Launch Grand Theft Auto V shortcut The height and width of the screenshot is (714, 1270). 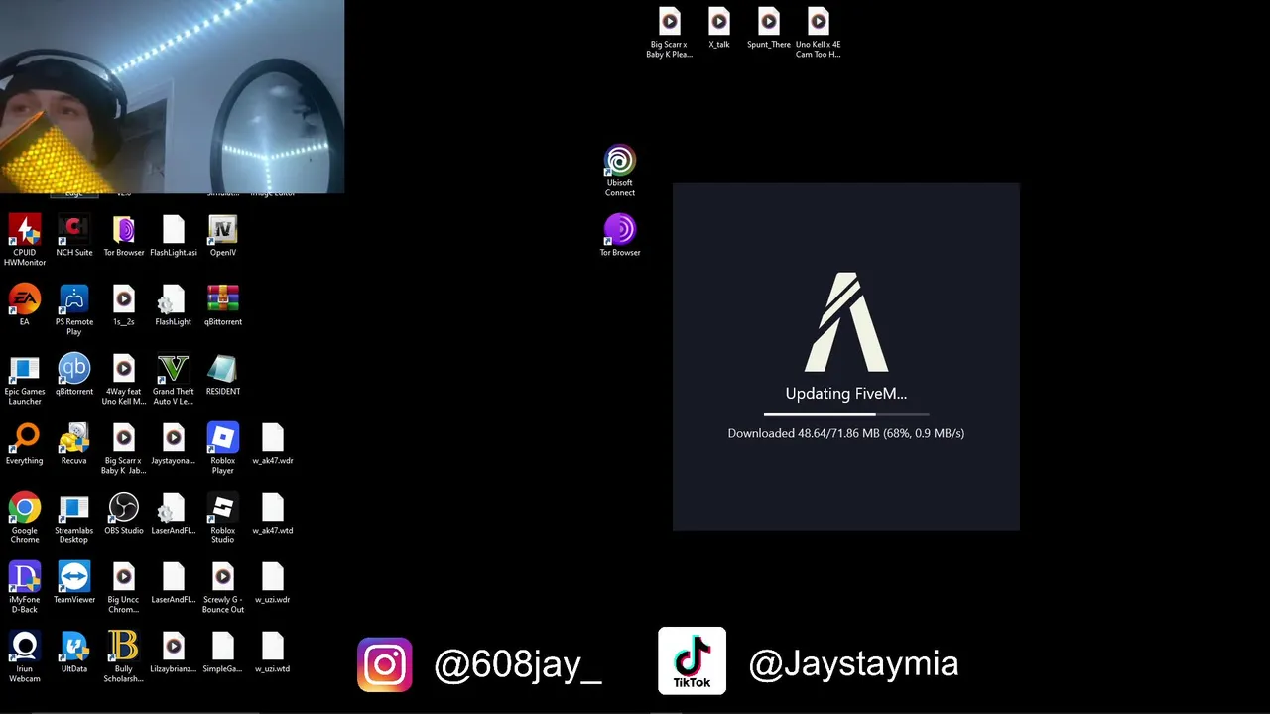pyautogui.click(x=174, y=379)
